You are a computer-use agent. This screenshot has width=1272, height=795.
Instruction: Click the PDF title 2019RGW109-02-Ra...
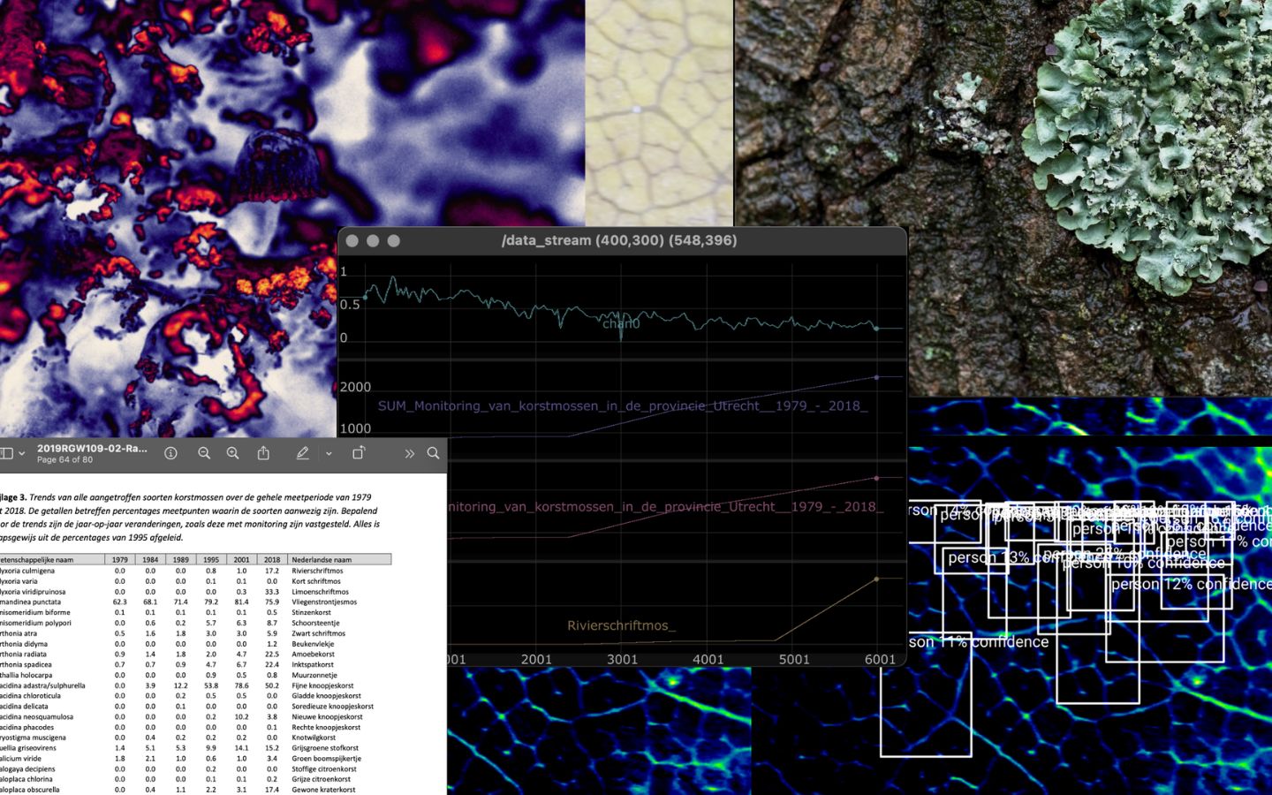(x=92, y=449)
